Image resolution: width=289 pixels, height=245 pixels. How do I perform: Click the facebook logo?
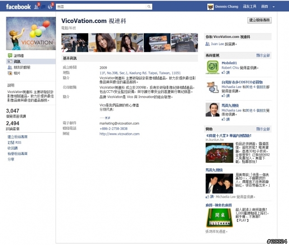click(18, 7)
